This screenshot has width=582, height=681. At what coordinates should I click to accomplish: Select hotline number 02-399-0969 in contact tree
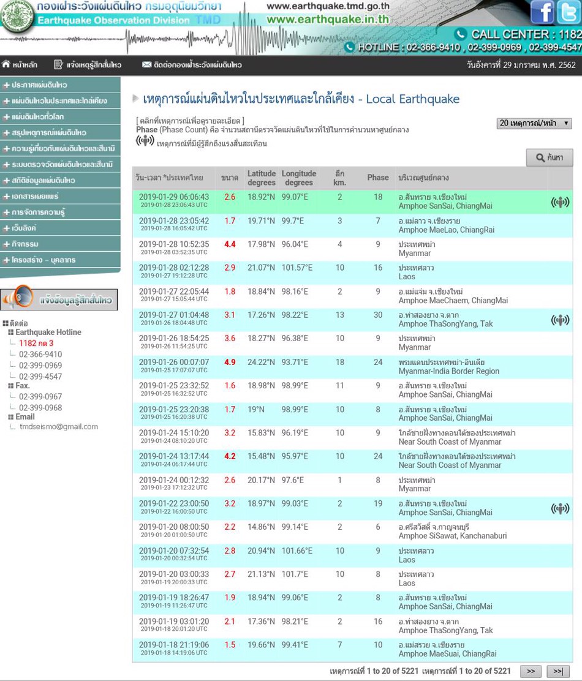click(40, 366)
